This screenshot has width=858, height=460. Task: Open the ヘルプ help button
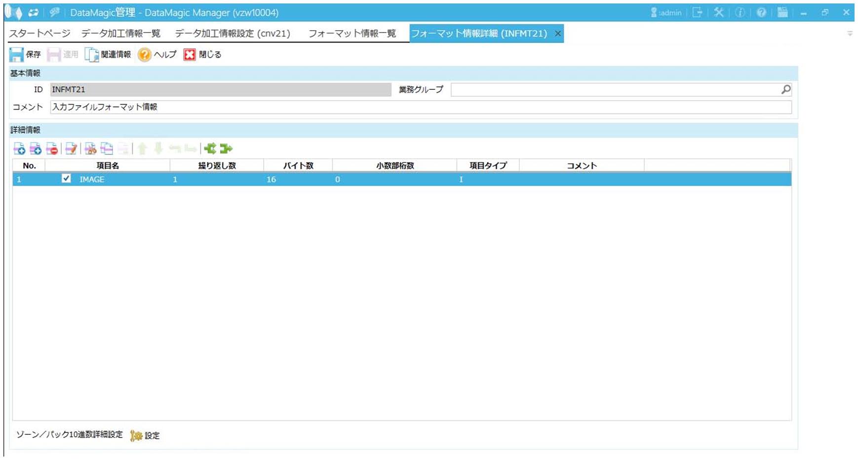157,54
